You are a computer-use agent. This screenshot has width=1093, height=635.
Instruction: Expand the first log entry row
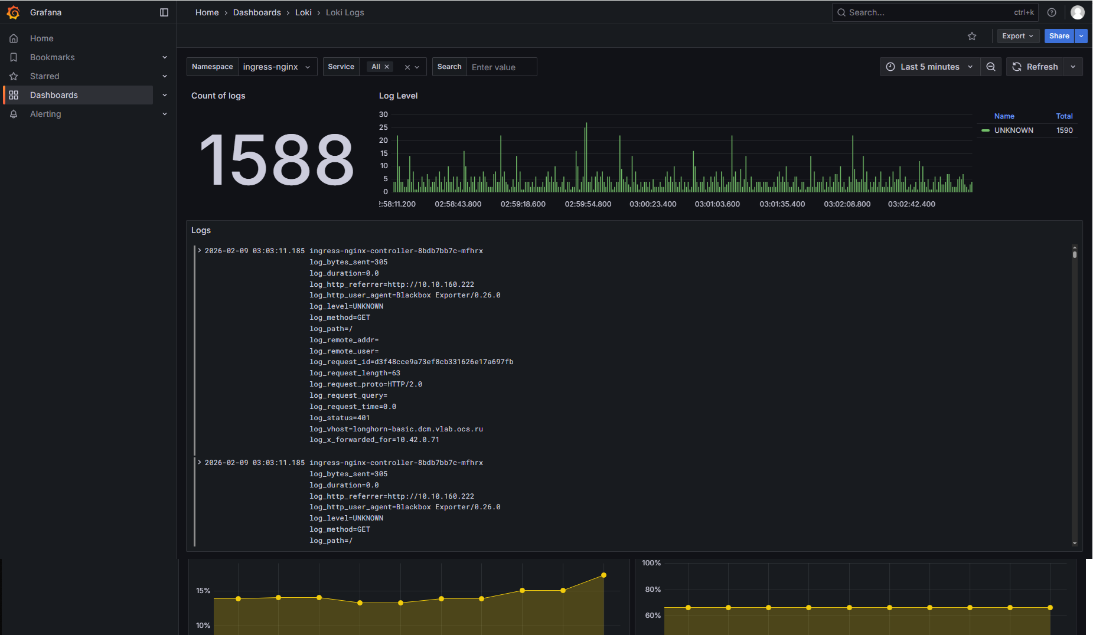[x=200, y=251]
